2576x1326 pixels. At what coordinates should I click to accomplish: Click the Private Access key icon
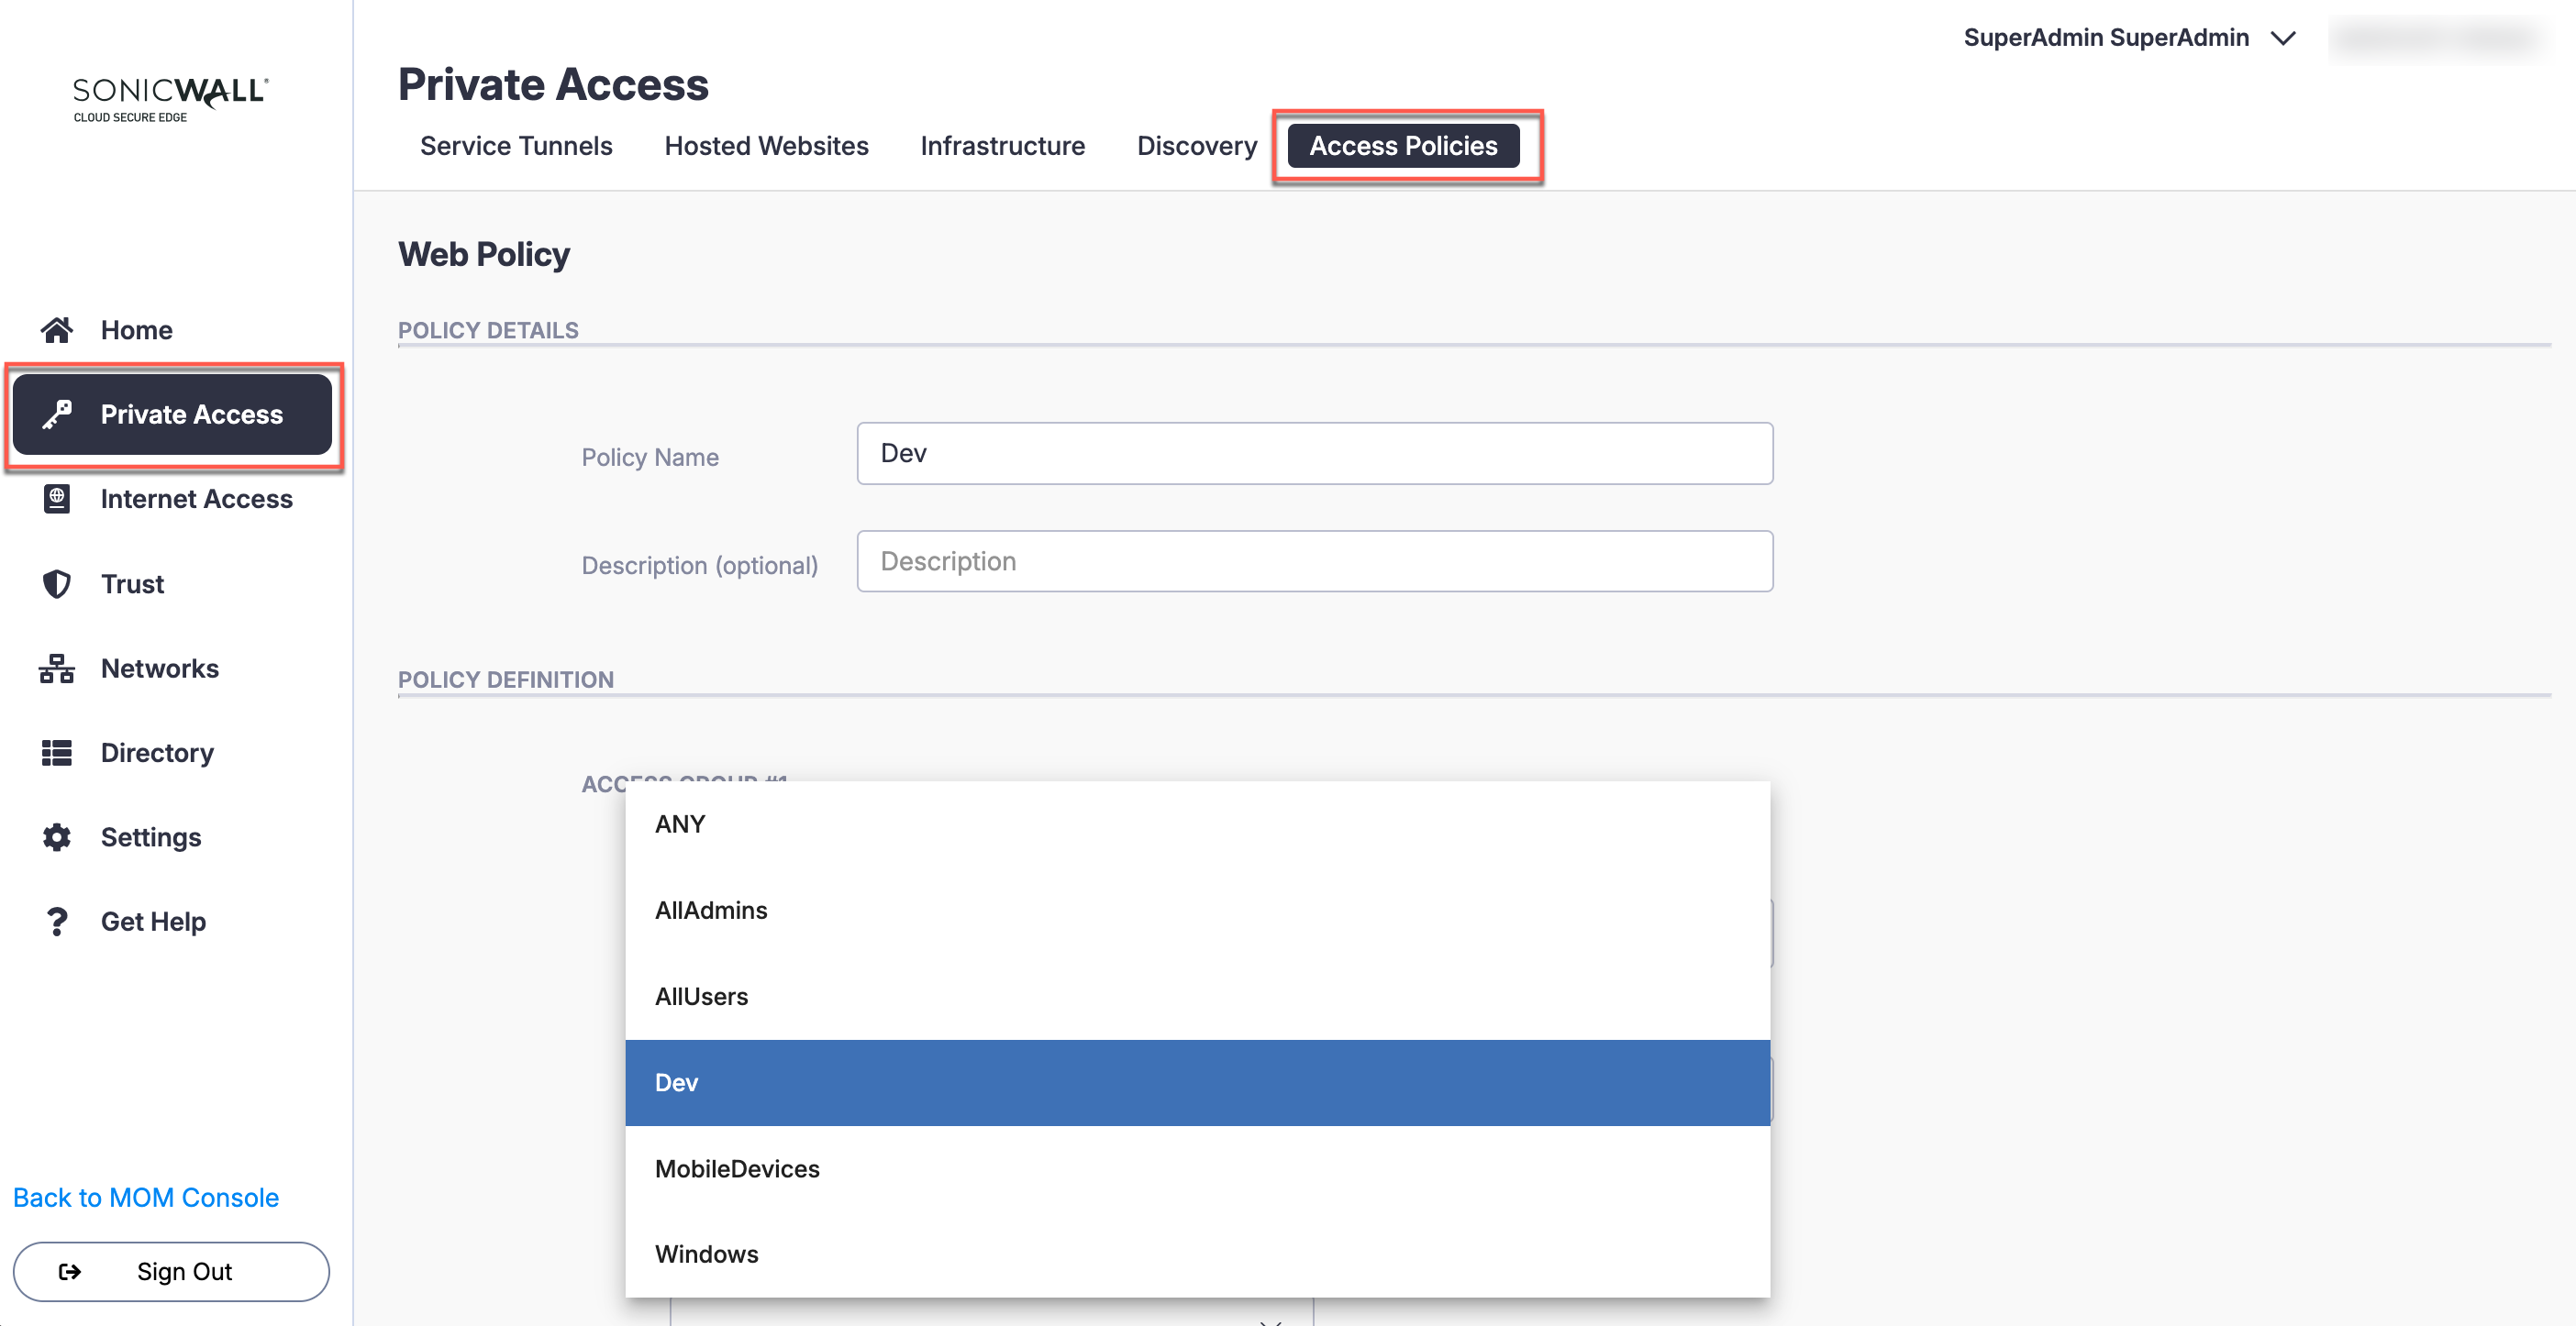pos(57,414)
